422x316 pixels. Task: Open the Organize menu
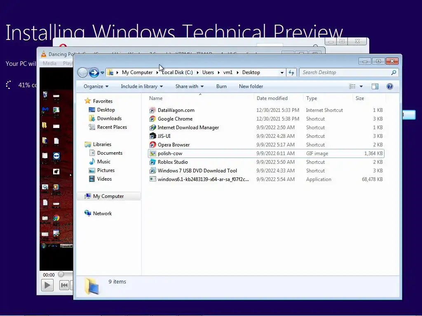pyautogui.click(x=96, y=86)
